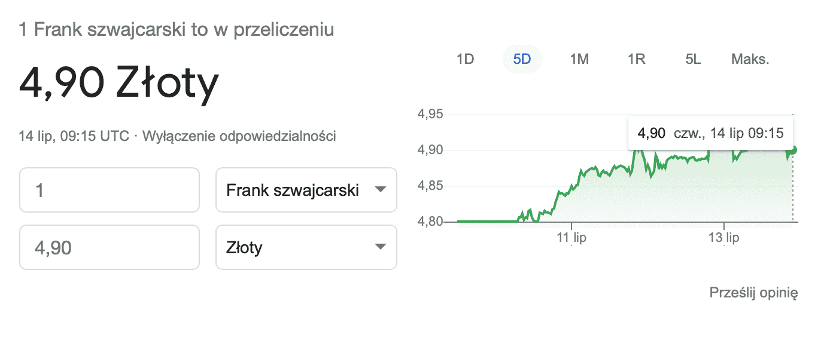Open the Wyłączenie odpowiedzialności disclaimer link
833x344 pixels.
point(239,136)
